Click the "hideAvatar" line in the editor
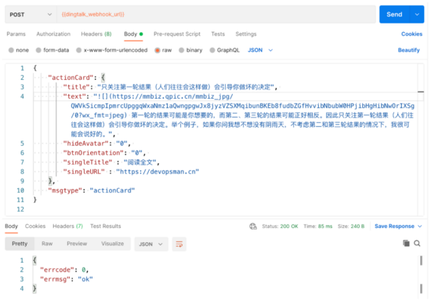The image size is (431, 301). point(96,143)
